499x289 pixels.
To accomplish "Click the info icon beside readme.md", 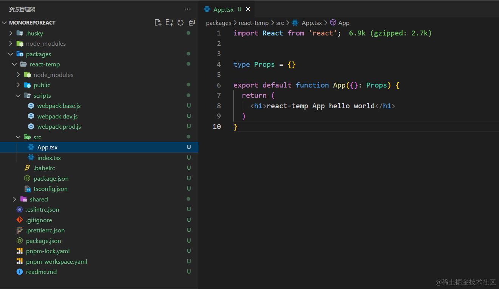I will [20, 272].
